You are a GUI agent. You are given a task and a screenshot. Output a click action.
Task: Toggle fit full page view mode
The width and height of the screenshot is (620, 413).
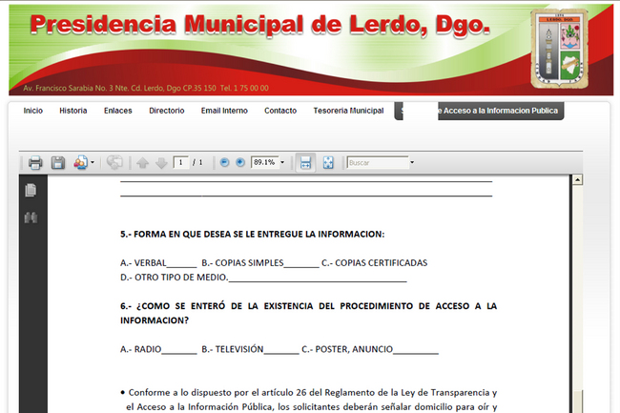coord(328,163)
